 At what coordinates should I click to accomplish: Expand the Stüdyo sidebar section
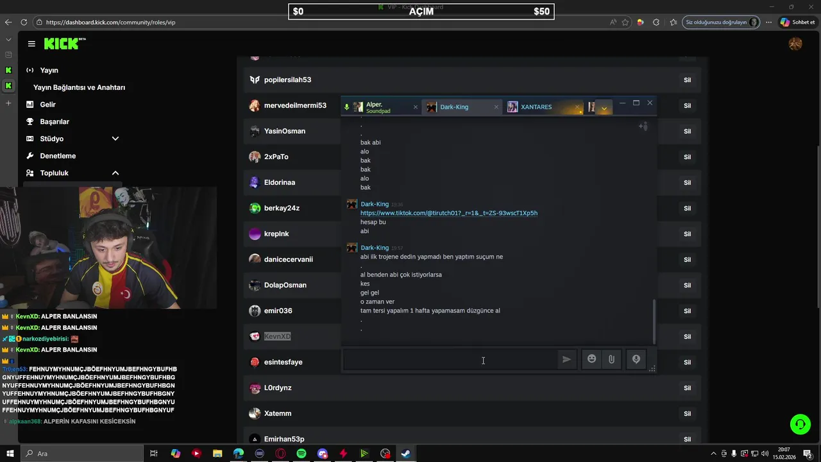pyautogui.click(x=115, y=139)
